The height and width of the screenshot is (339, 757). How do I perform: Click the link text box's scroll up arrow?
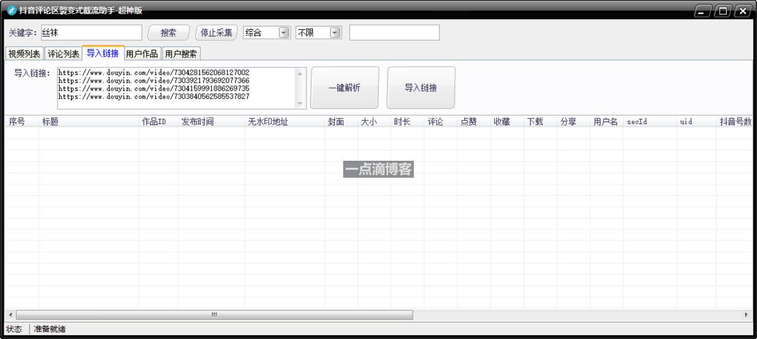(300, 73)
